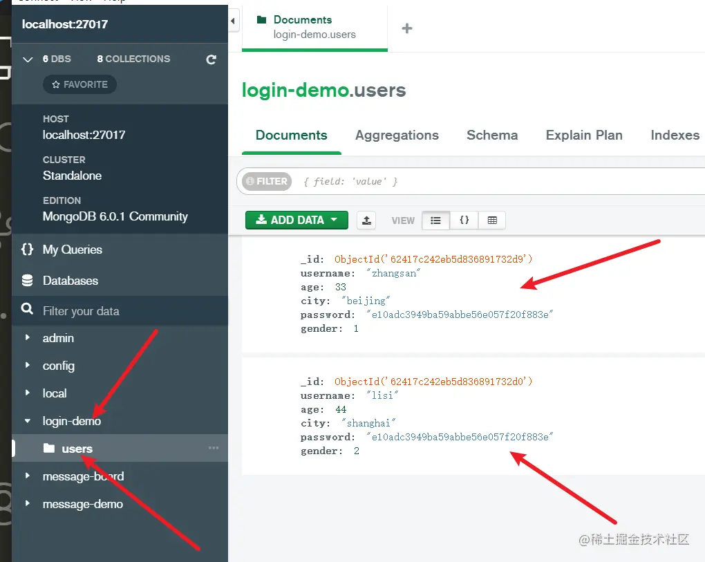Switch to the Schema tab
The height and width of the screenshot is (562, 705).
point(492,135)
